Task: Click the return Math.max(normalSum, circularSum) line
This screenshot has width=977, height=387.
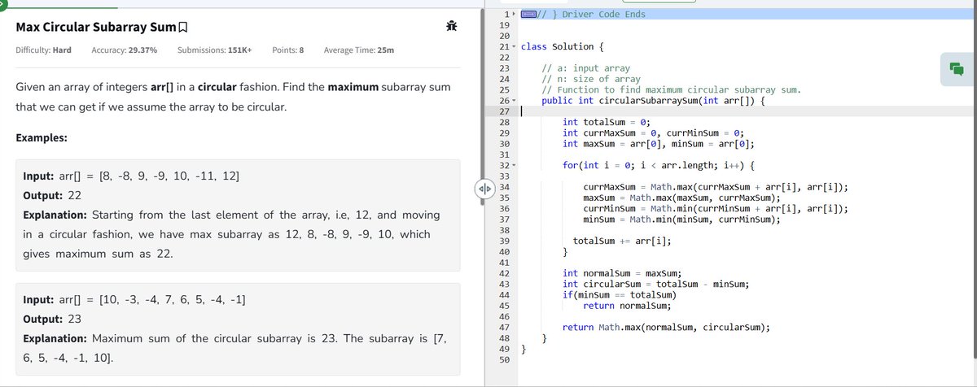Action: (x=667, y=328)
